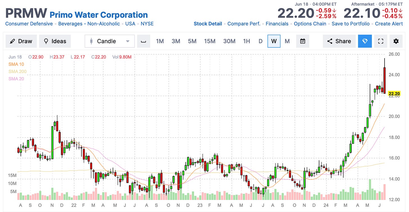Expand the Candle chart type dropdown
This screenshot has width=409, height=212.
click(110, 41)
